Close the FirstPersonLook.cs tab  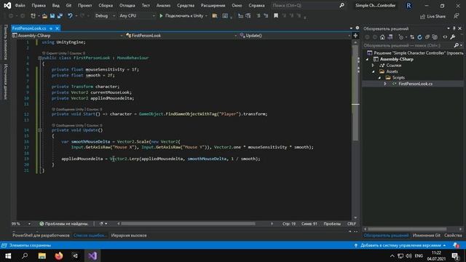click(58, 28)
